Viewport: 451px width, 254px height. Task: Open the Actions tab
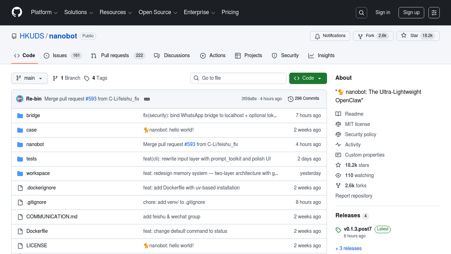213,56
